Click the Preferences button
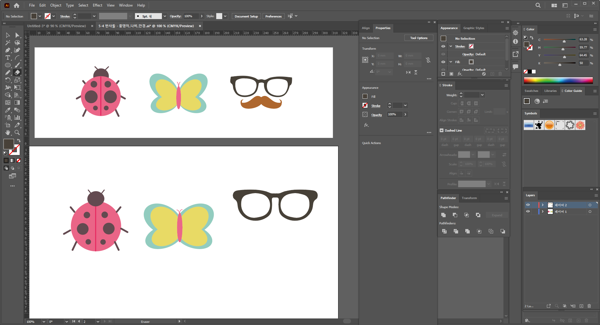 [x=273, y=16]
